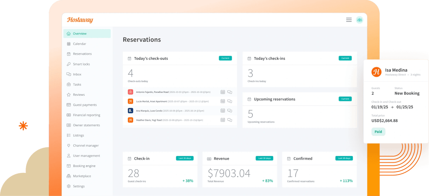Open Financial reporting text link
The image size is (429, 196).
click(87, 115)
